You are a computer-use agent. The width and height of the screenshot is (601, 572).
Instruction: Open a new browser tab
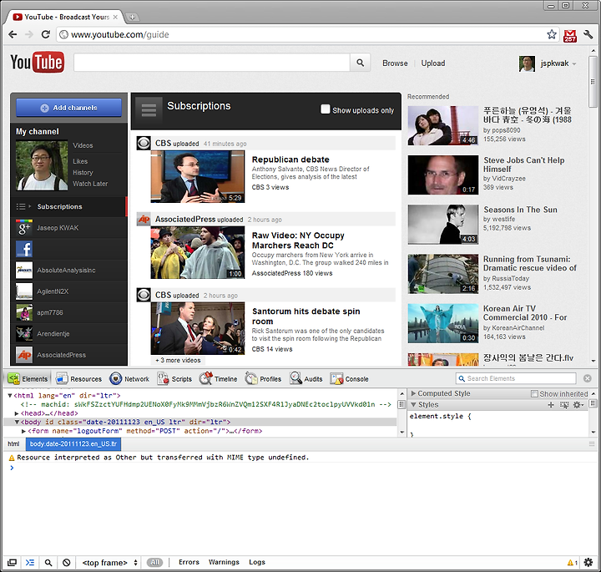pos(132,17)
